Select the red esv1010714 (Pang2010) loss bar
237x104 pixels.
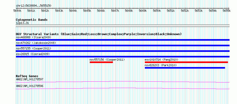(x=186, y=62)
